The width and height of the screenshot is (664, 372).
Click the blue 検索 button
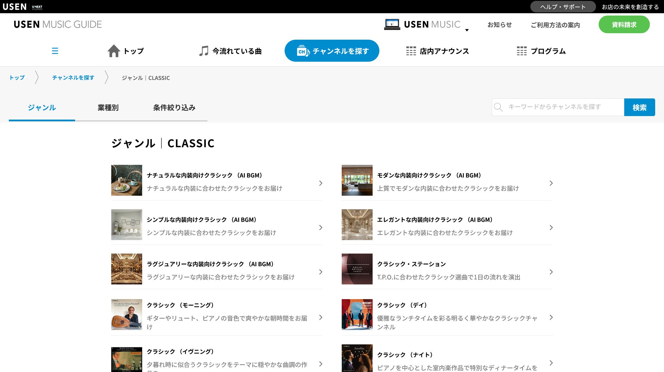pyautogui.click(x=640, y=107)
